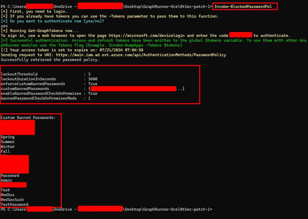The width and height of the screenshot is (308, 219).
Task: Select 'Winter' in the banned password list
Action: (8, 146)
